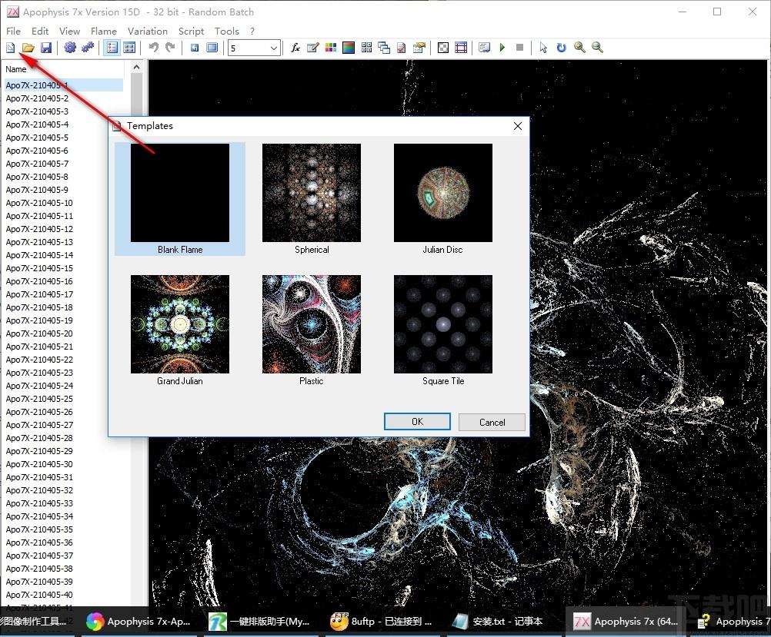
Task: Open the Flame menu
Action: coord(104,31)
